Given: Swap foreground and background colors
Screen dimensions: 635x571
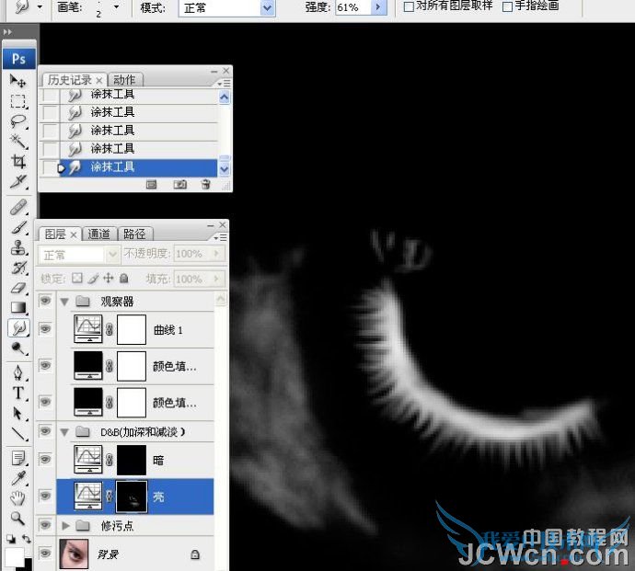Looking at the screenshot, I should tap(27, 539).
